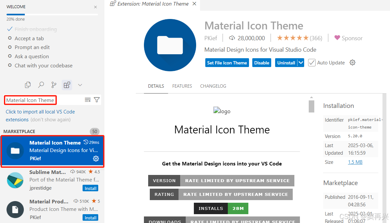Click the broken logo image in readme

(222, 111)
